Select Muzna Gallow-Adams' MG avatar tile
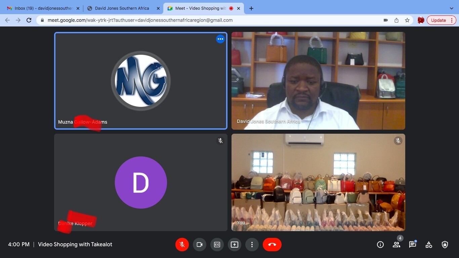This screenshot has width=459, height=258. (x=141, y=81)
